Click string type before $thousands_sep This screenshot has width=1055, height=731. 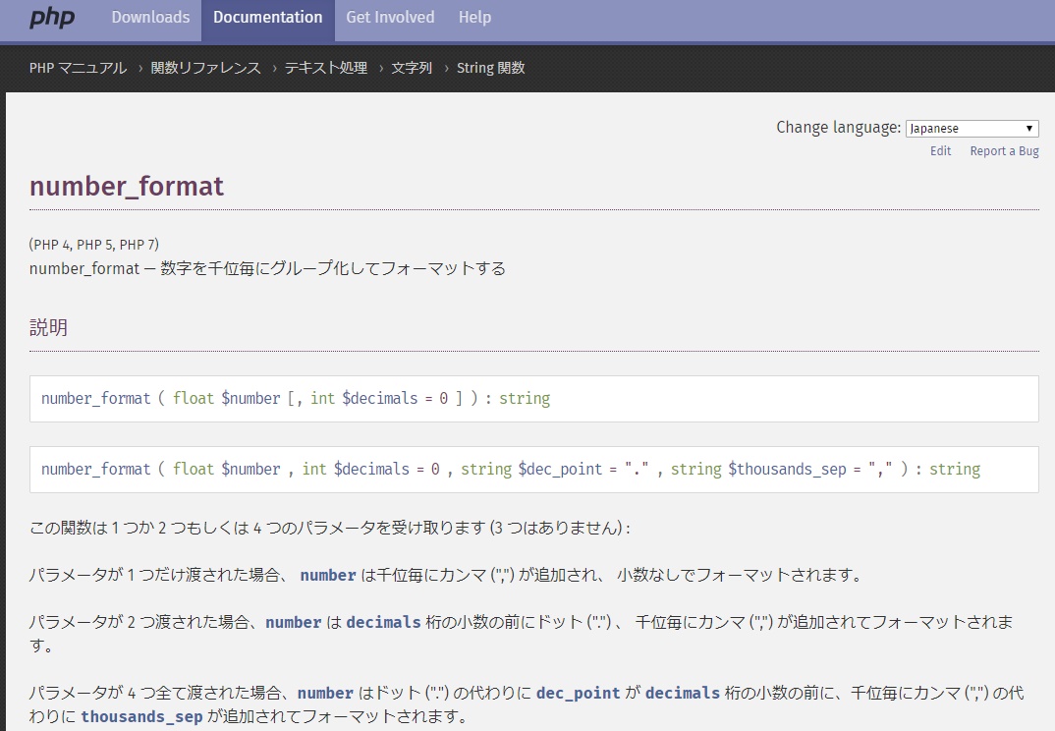696,470
